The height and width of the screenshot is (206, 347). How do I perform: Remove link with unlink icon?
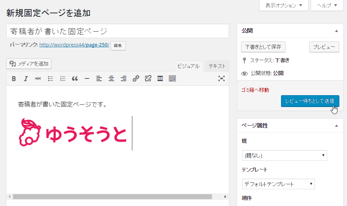click(x=148, y=79)
